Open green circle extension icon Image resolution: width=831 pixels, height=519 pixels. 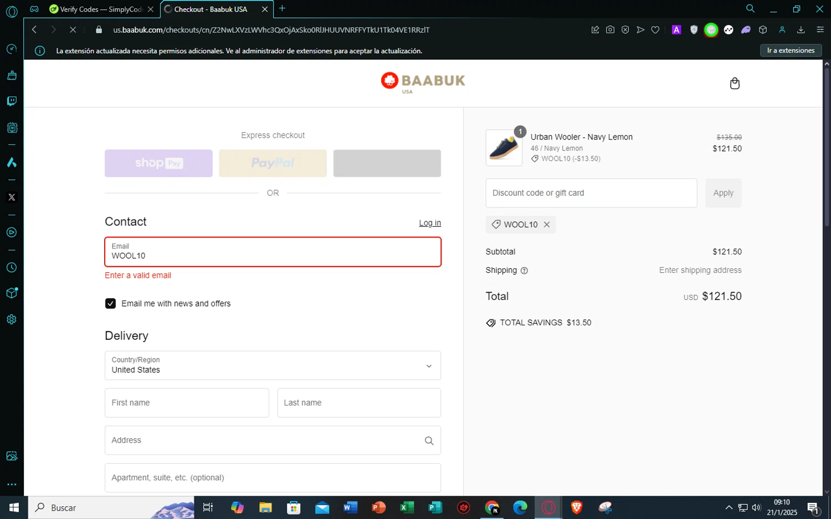(711, 30)
